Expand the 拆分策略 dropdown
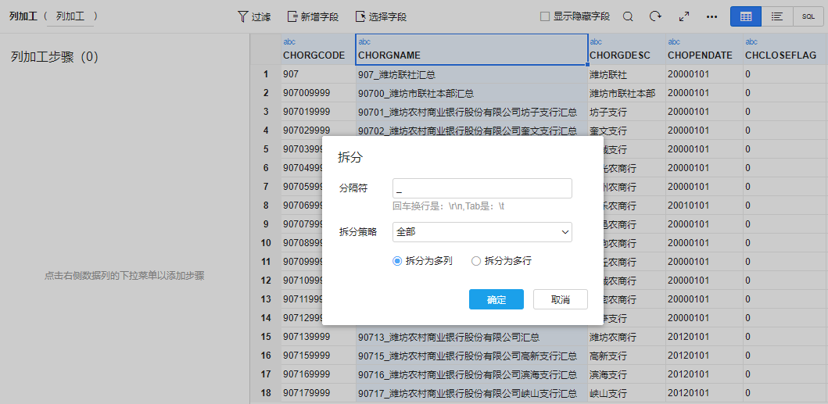Screen dimensions: 828x404 (482, 232)
